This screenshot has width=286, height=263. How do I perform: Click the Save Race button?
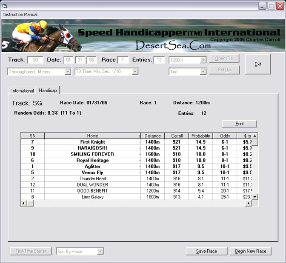click(x=206, y=251)
